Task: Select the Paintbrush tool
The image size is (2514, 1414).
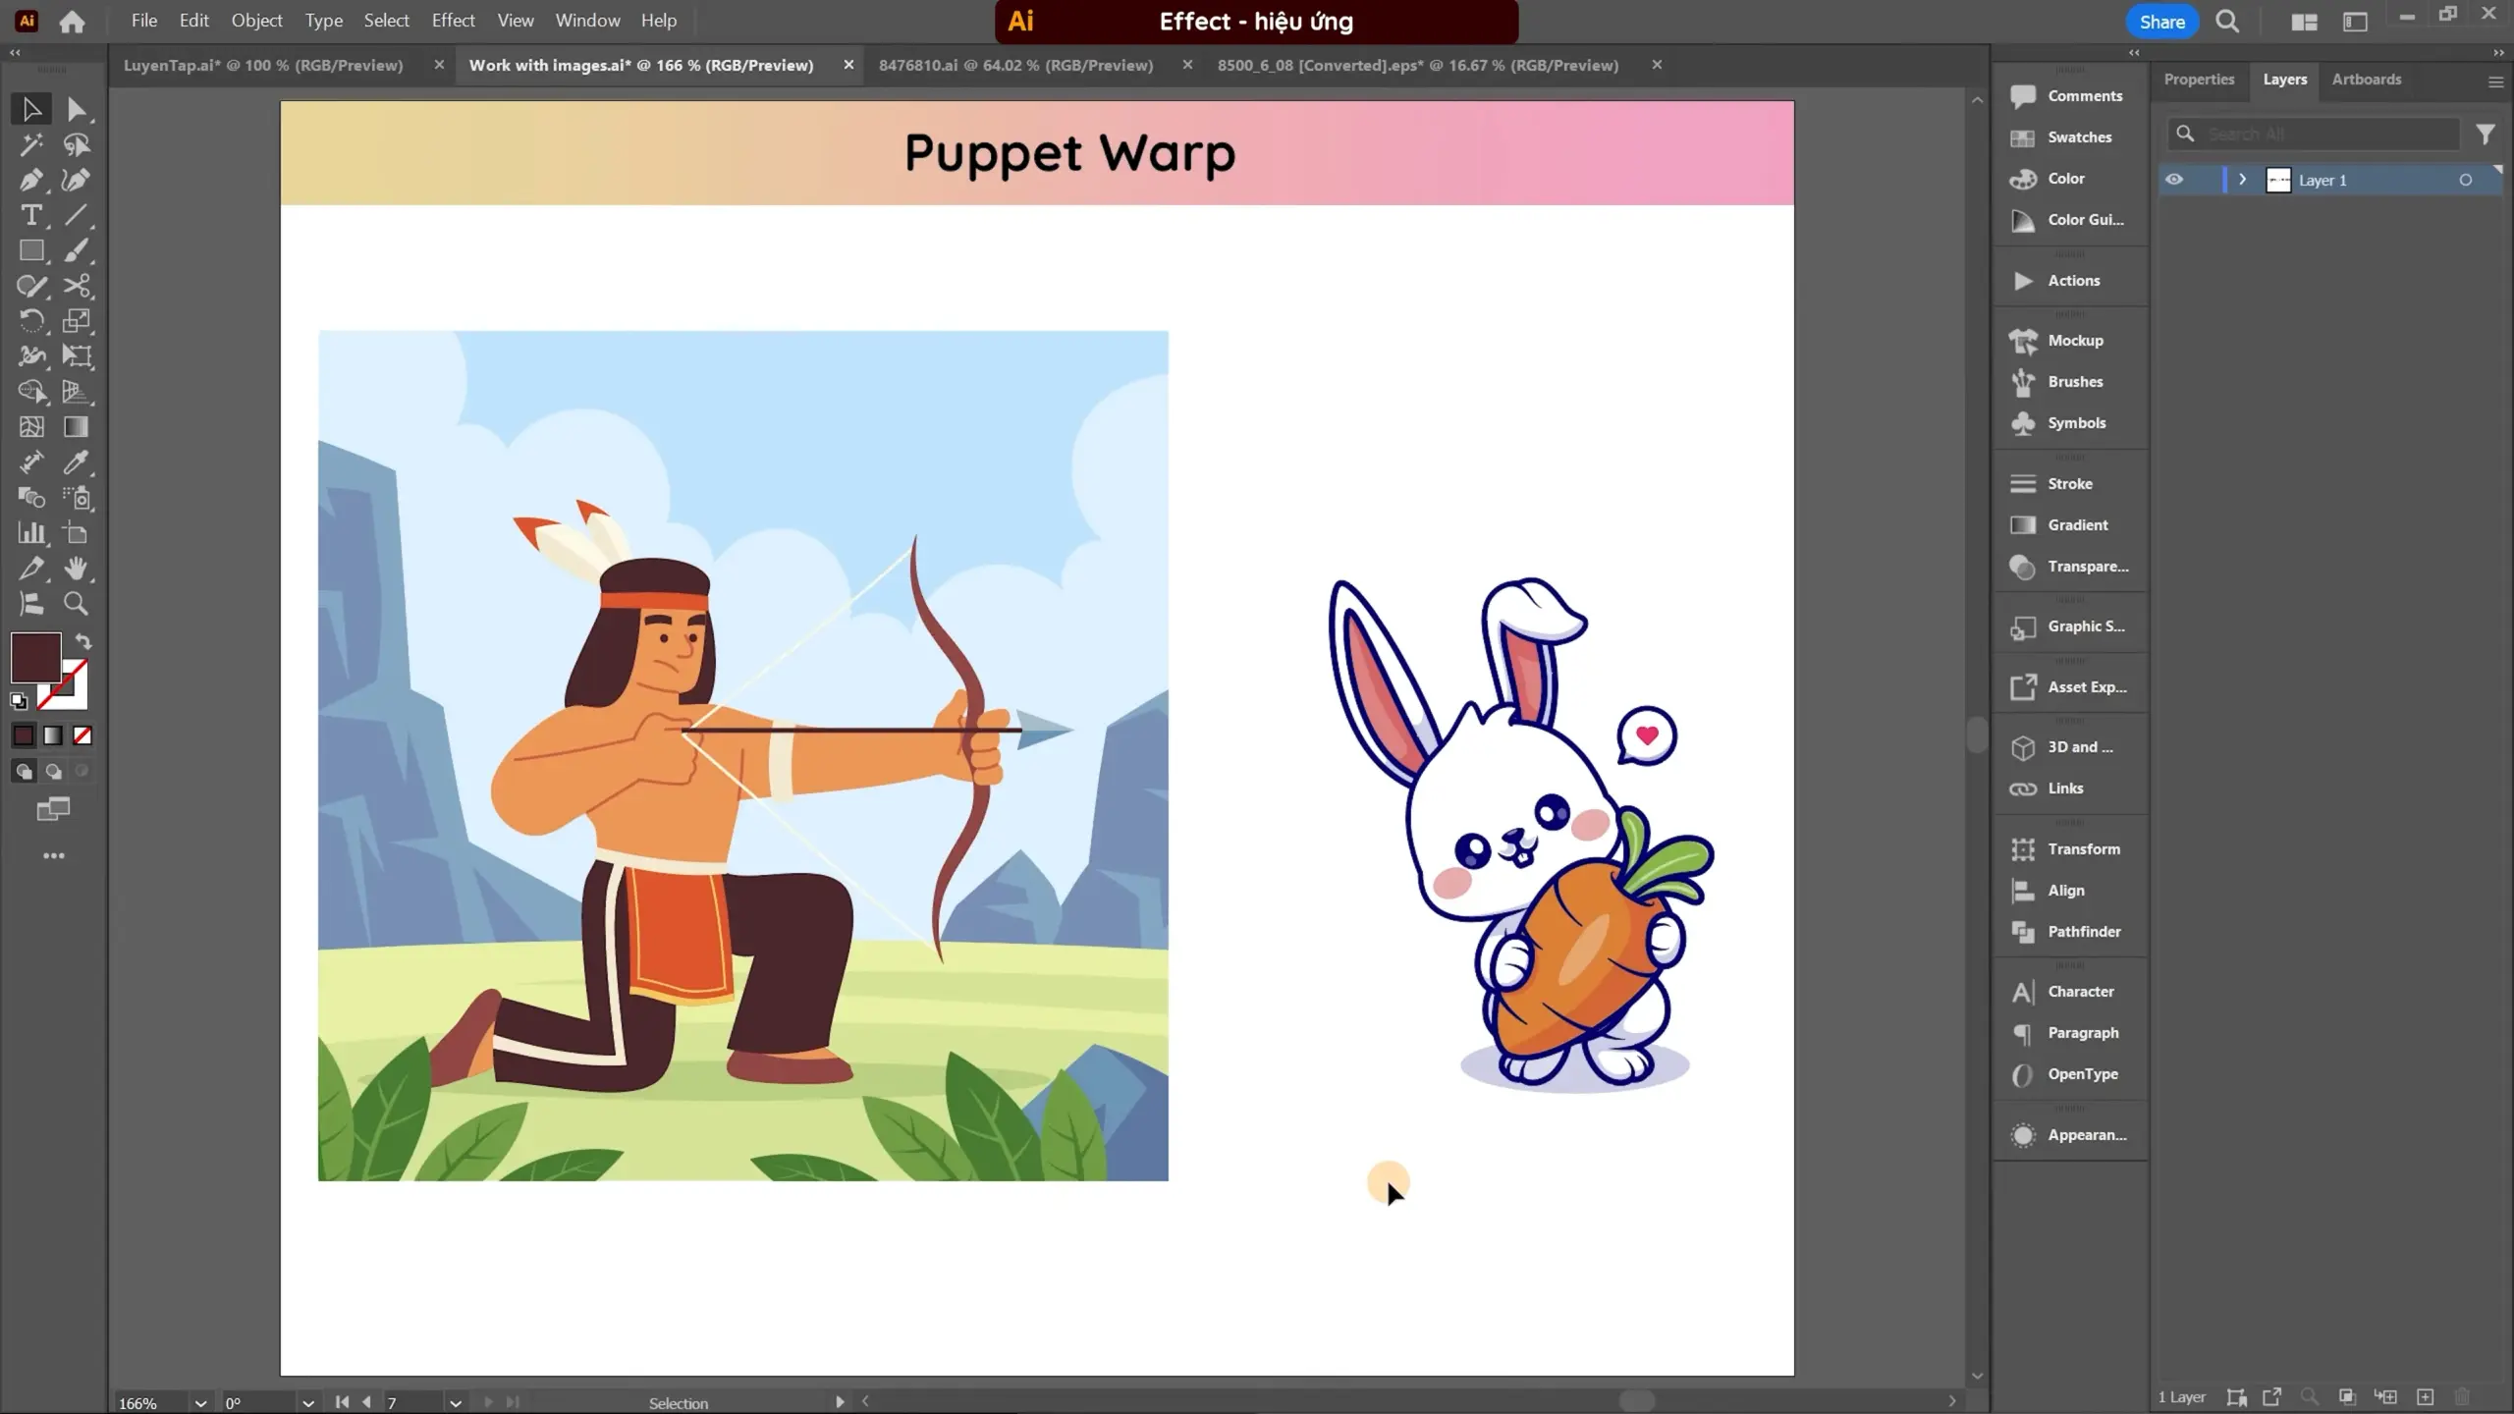Action: coord(77,250)
